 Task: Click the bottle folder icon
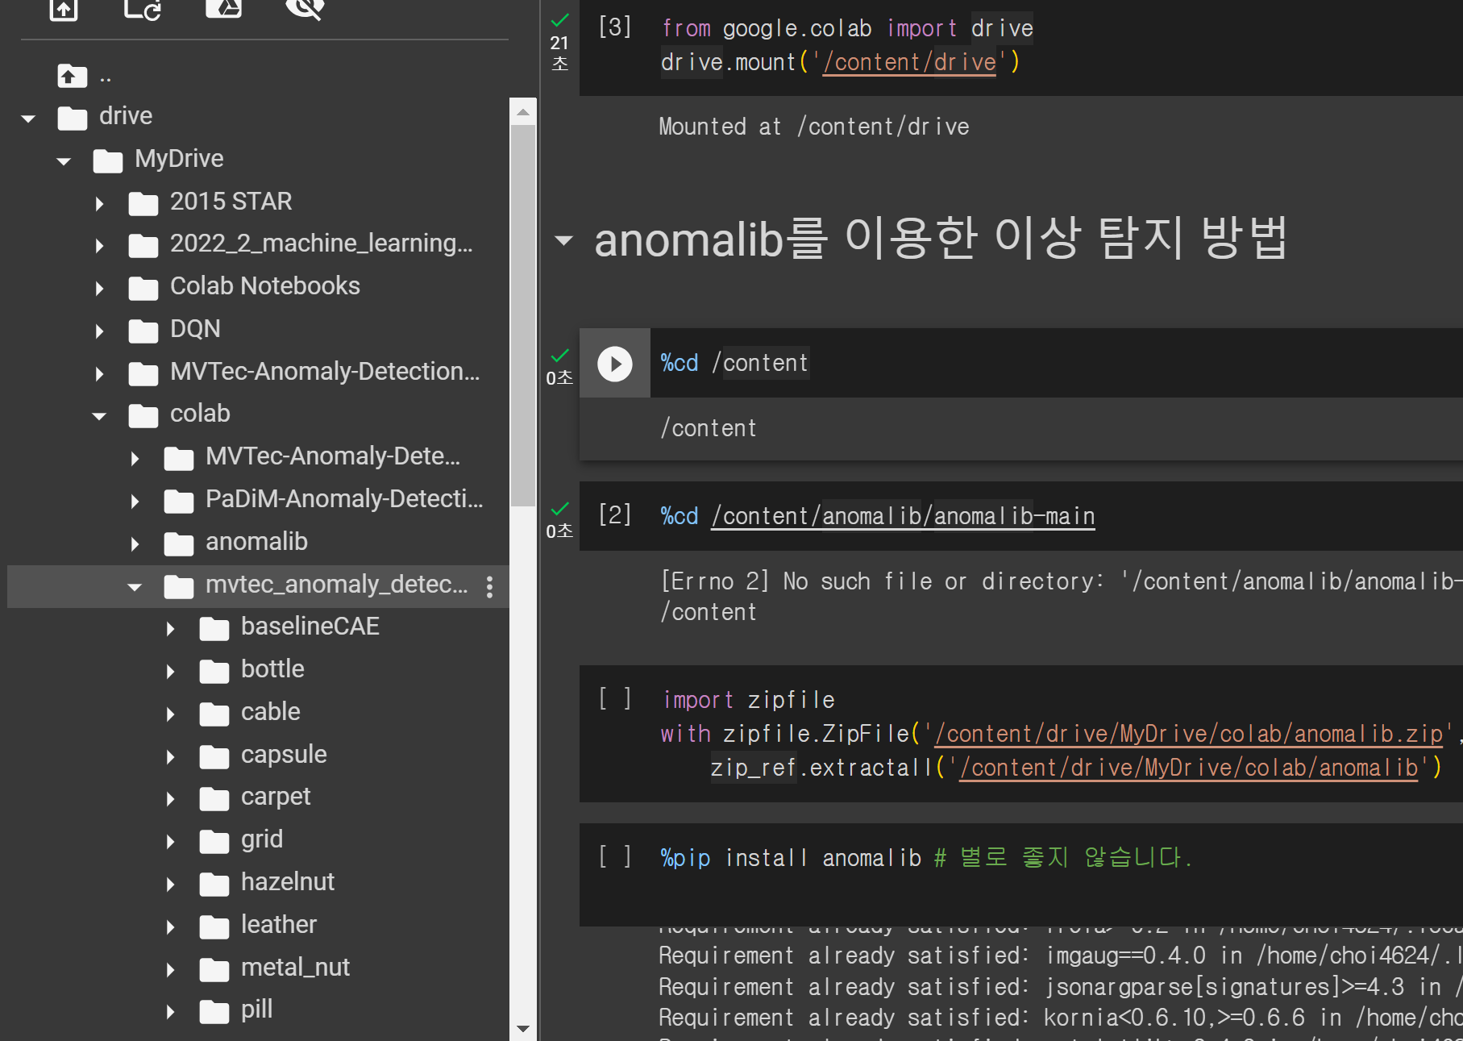pos(214,671)
